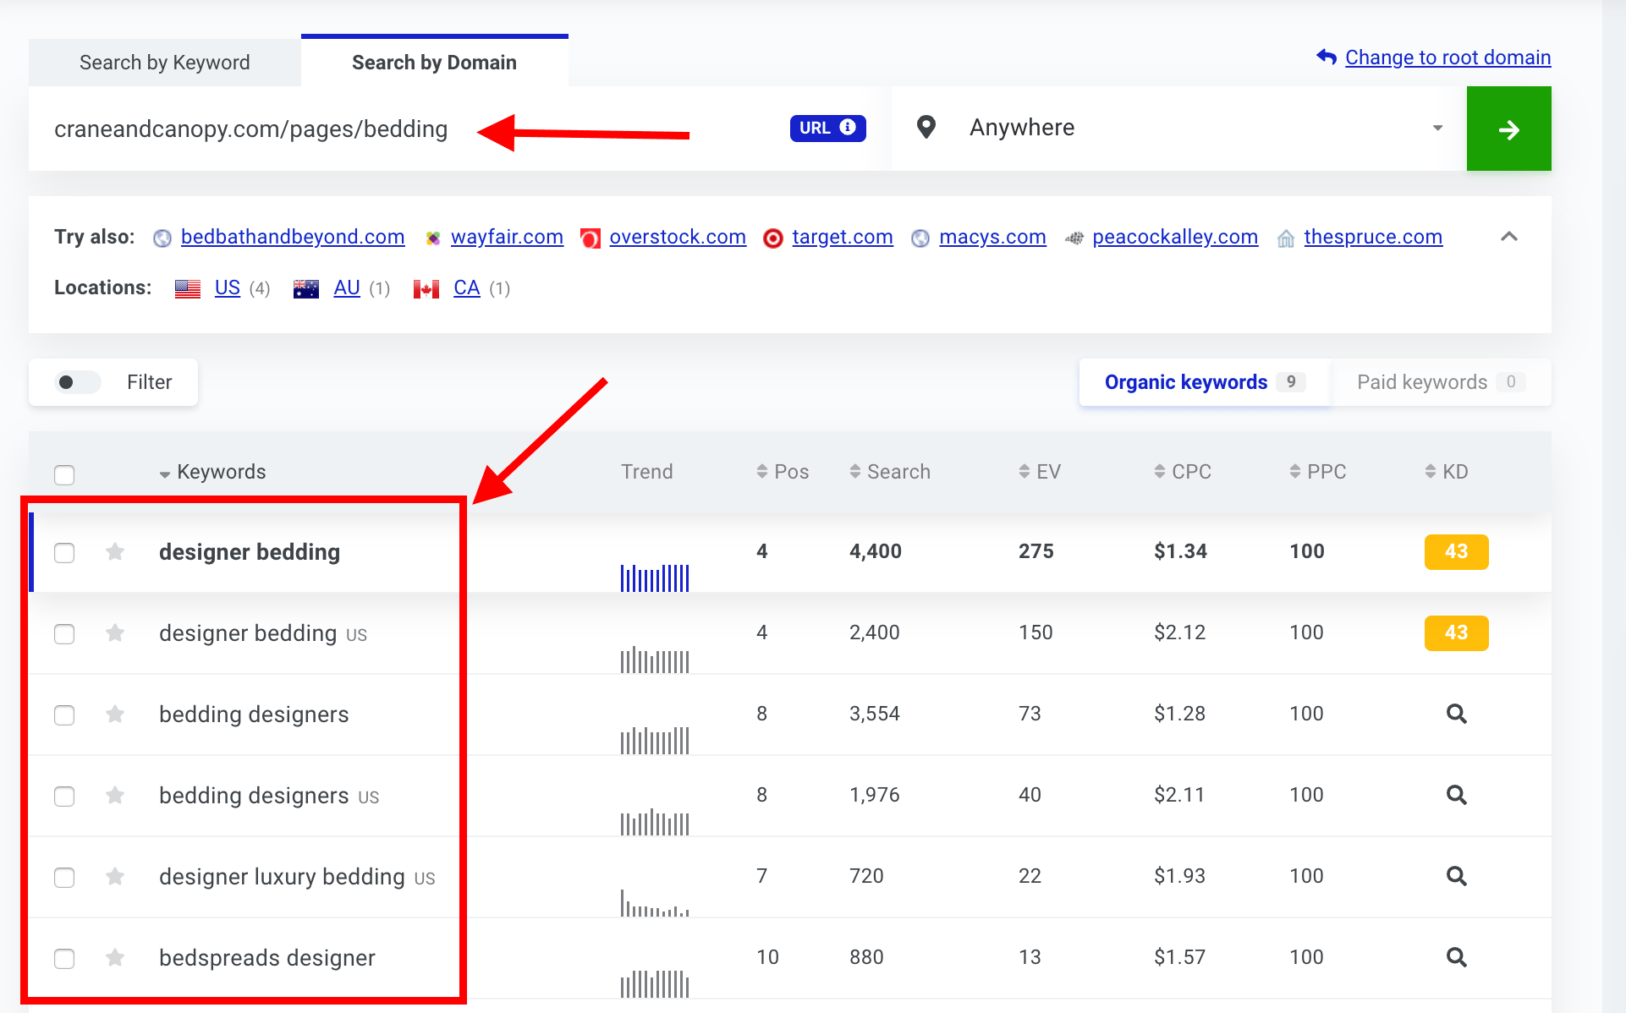Click the Change to root domain link

coord(1447,57)
